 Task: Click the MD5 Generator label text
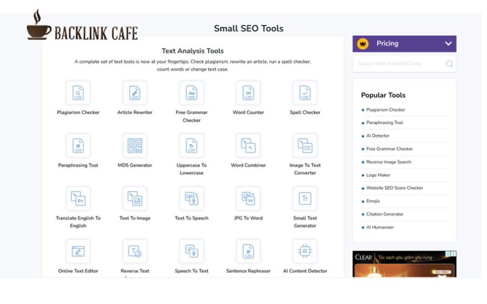click(135, 165)
